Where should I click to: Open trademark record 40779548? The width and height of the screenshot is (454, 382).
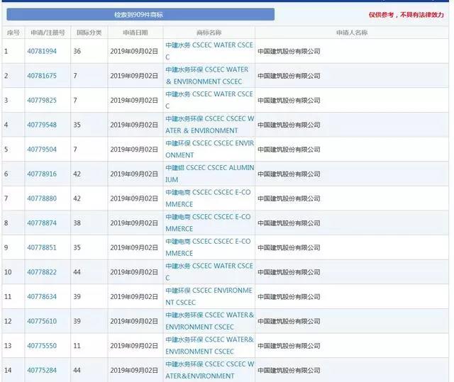42,125
